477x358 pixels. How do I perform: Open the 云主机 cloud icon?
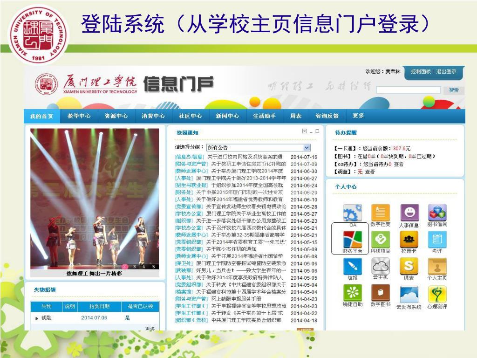[x=380, y=266]
